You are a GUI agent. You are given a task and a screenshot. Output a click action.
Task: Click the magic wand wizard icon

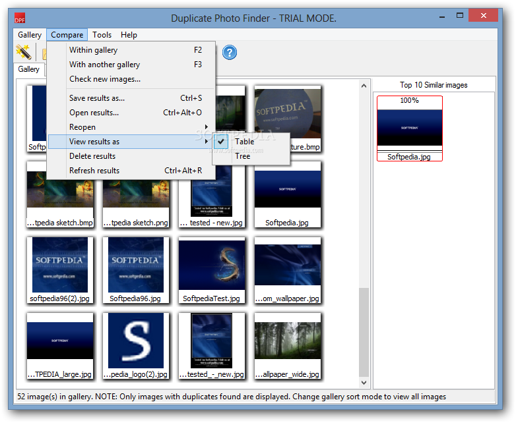[23, 52]
